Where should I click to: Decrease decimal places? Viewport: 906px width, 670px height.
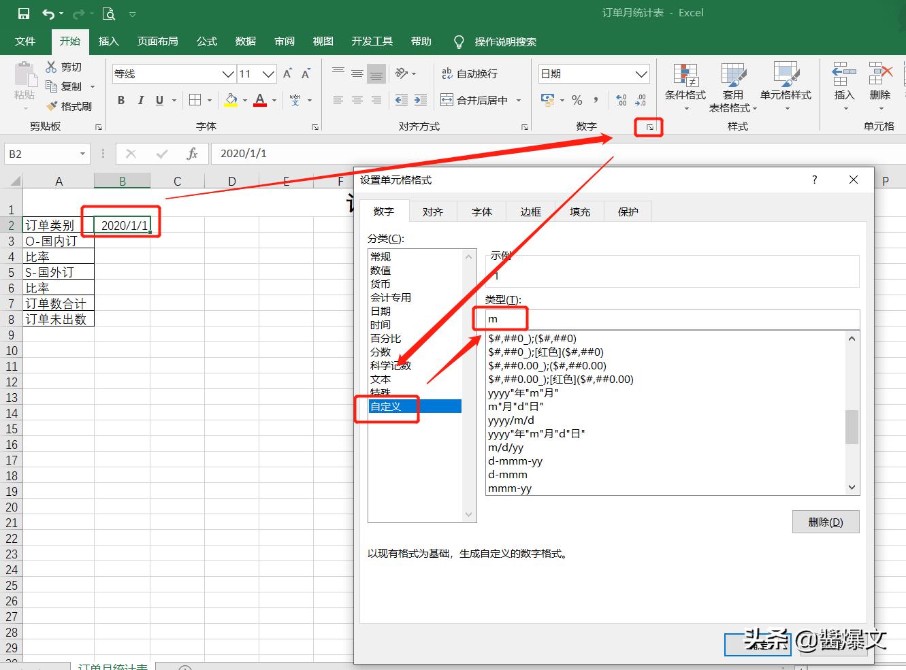641,100
